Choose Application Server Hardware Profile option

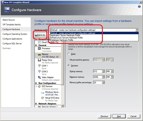(94, 35)
